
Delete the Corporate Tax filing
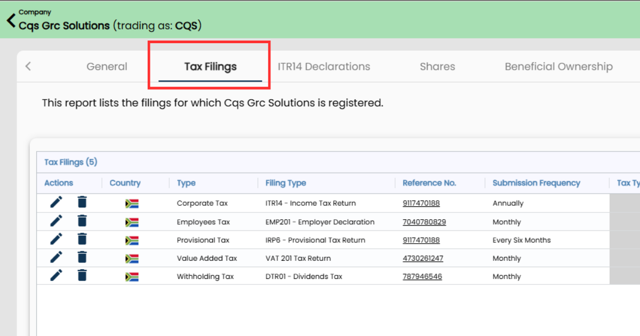point(82,203)
